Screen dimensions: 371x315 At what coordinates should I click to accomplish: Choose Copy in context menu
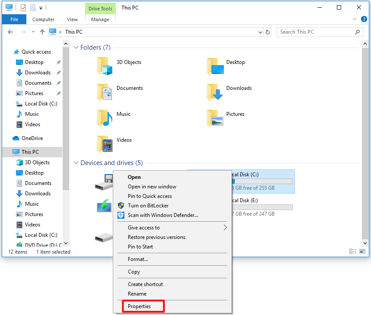point(172,272)
